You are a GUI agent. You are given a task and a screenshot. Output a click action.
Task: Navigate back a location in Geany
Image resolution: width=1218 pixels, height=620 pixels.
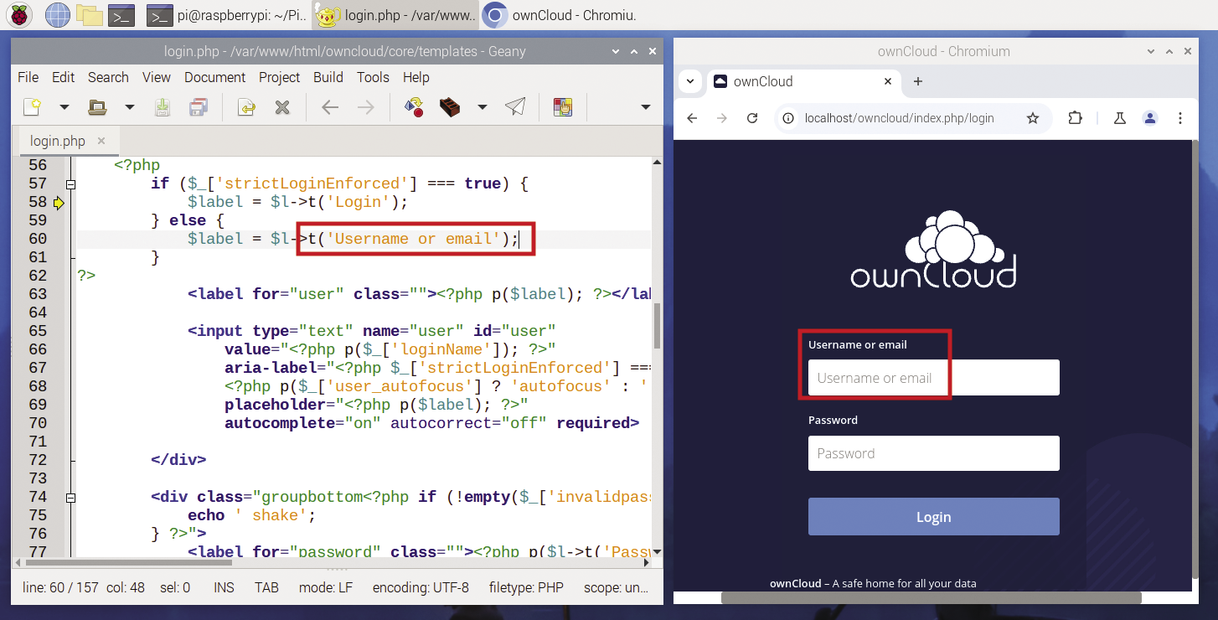tap(330, 106)
